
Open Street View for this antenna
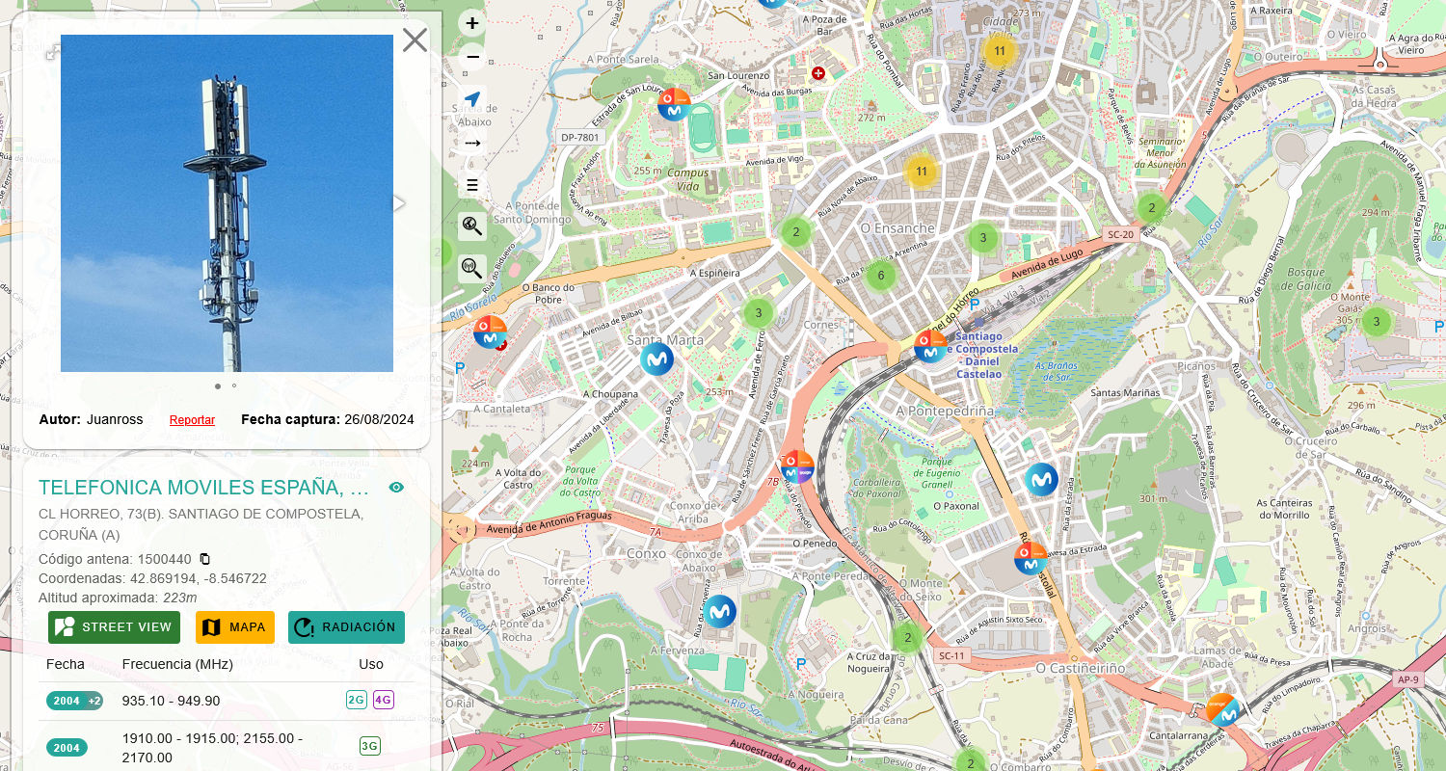pyautogui.click(x=114, y=627)
